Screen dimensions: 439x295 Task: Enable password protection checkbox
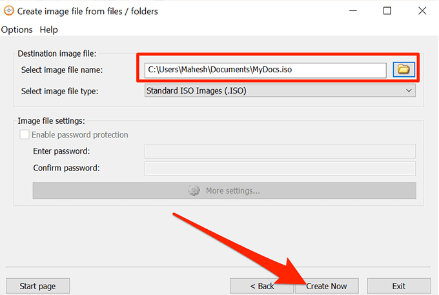25,135
